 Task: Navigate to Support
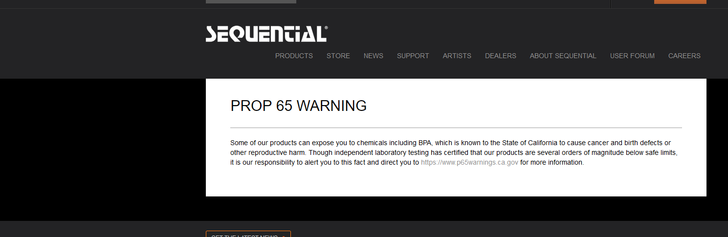(413, 56)
